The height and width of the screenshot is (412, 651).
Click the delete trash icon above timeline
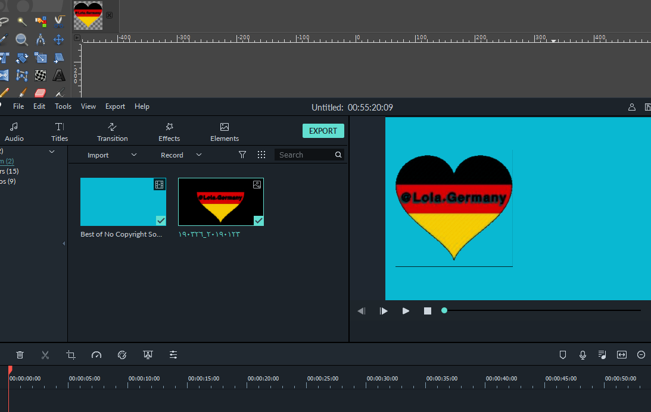(20, 355)
